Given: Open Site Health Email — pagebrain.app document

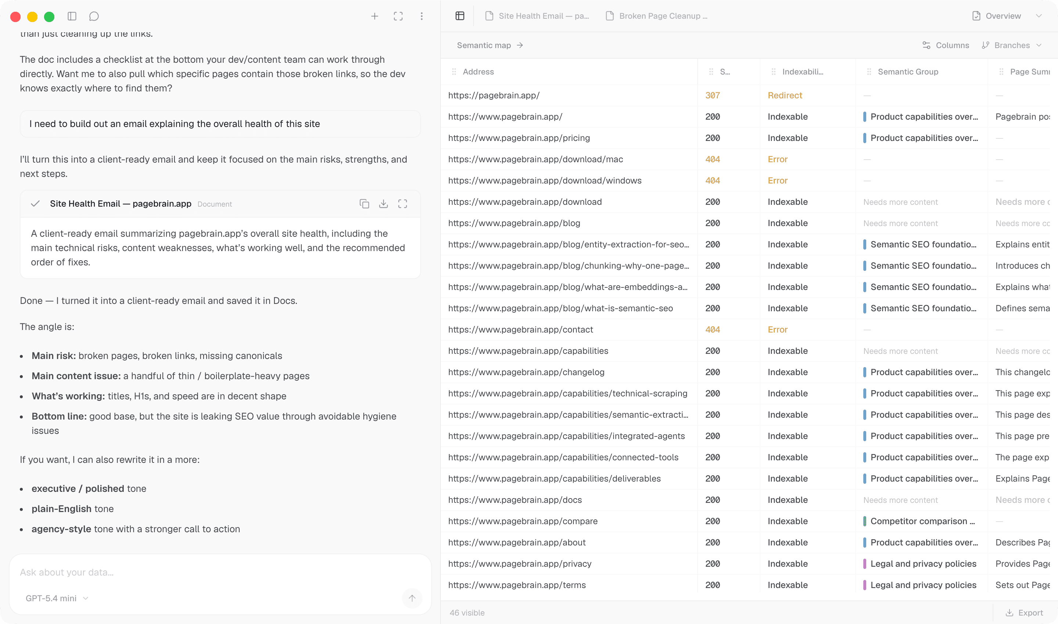Looking at the screenshot, I should click(x=121, y=204).
